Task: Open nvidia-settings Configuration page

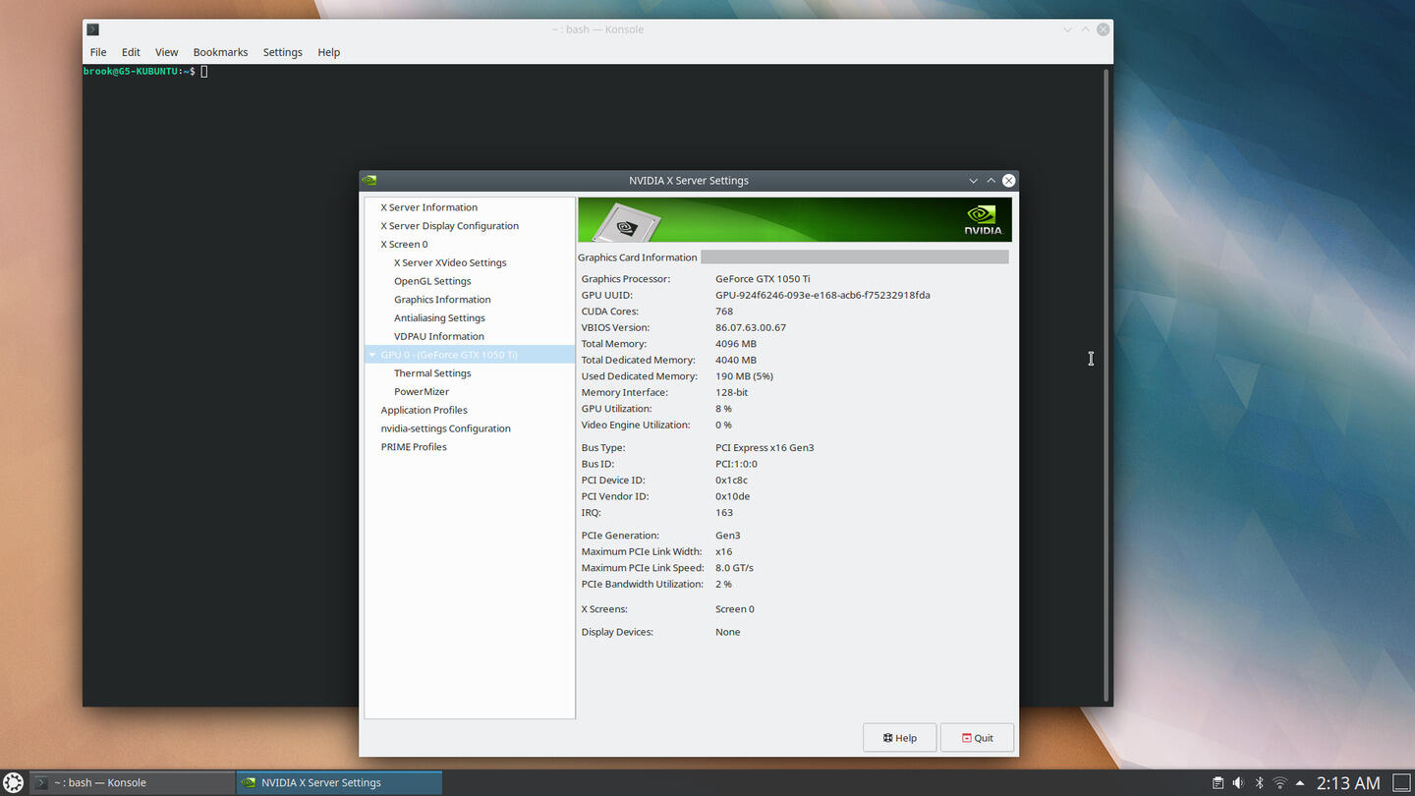Action: tap(445, 428)
